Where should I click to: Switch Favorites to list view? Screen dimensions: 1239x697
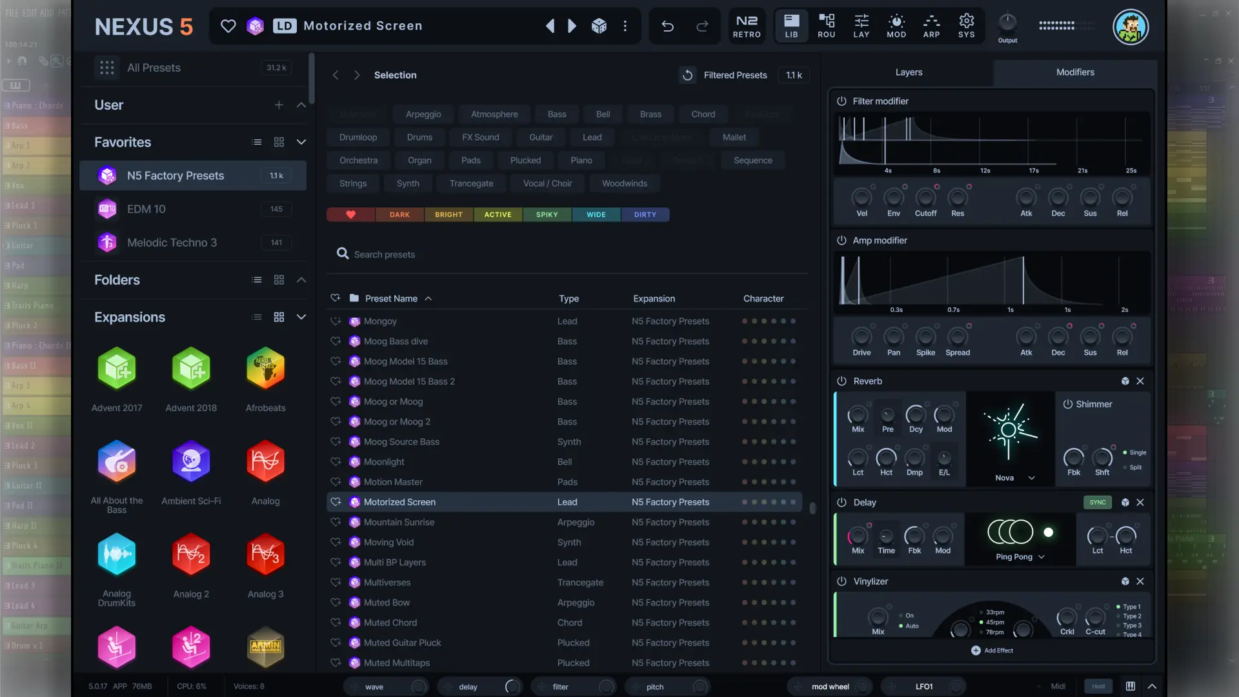257,142
